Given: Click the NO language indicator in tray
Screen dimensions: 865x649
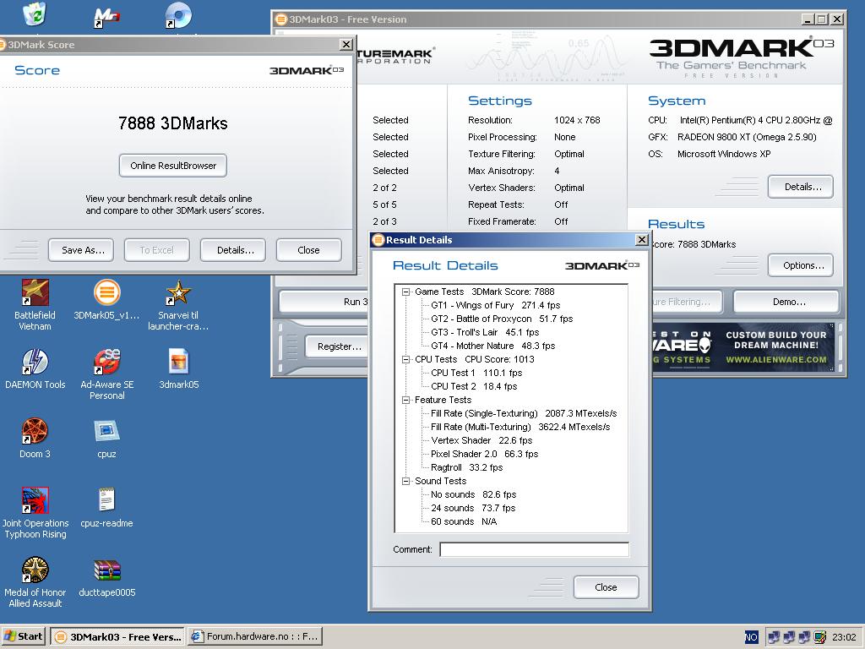Looking at the screenshot, I should coord(751,637).
